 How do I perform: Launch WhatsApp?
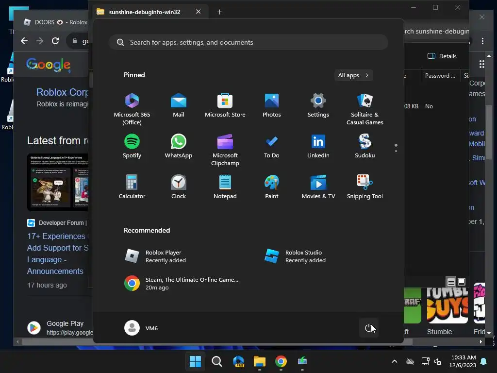click(179, 146)
